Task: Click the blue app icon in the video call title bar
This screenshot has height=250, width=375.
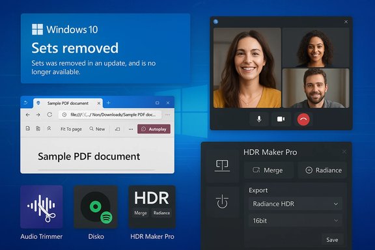Action: [x=215, y=21]
